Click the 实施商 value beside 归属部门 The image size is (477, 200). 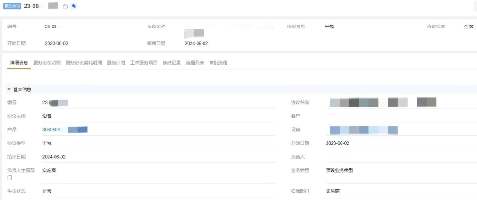tap(333, 191)
